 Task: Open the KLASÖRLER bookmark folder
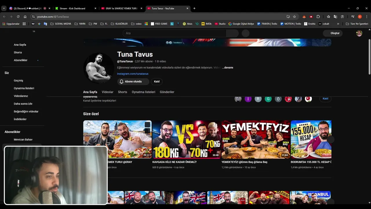tap(119, 24)
